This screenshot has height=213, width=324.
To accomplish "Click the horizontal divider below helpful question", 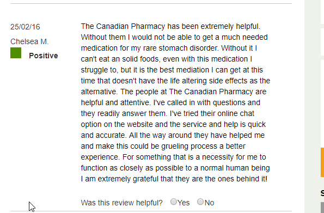I will [151, 211].
